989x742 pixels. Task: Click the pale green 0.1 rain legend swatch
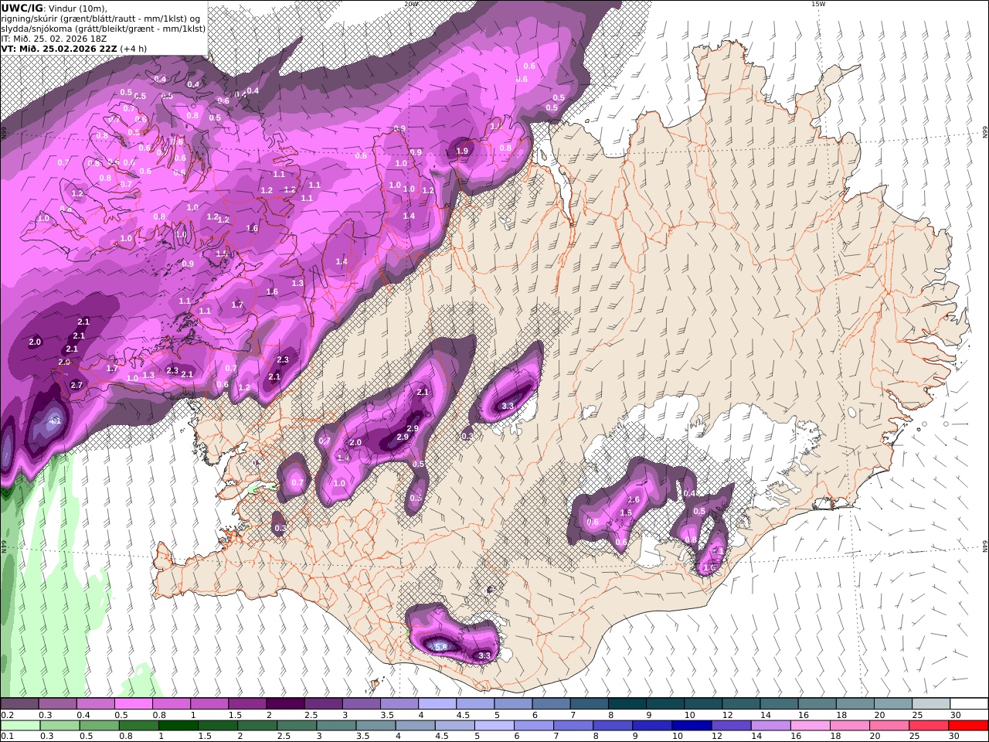pos(20,726)
